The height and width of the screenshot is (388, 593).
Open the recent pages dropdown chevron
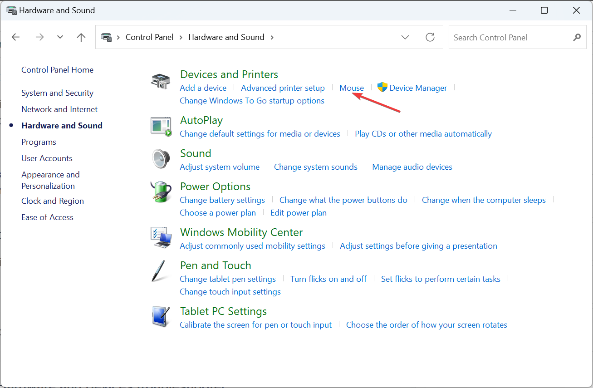coord(60,37)
